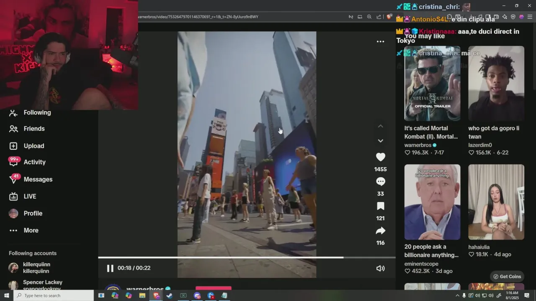
Task: Click the Get Coins button
Action: 507,276
